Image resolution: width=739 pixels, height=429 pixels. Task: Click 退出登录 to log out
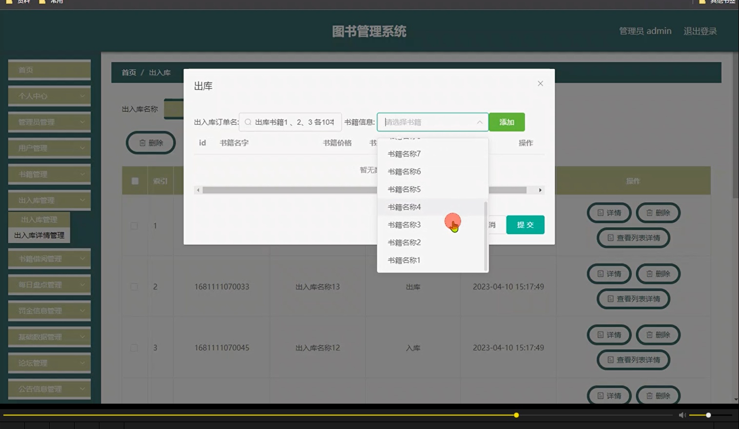coord(700,31)
